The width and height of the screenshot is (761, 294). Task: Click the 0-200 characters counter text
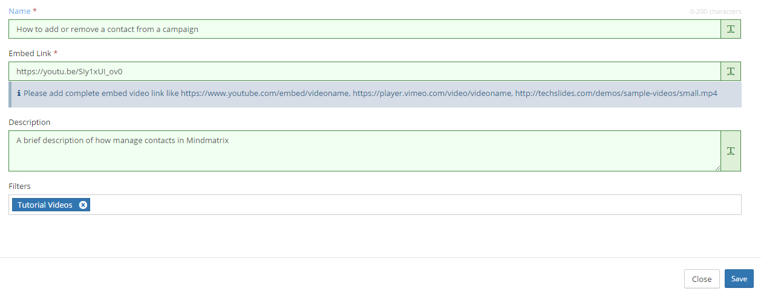716,11
